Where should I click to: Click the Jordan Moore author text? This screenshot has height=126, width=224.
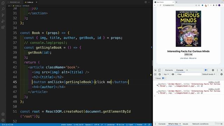[188, 58]
